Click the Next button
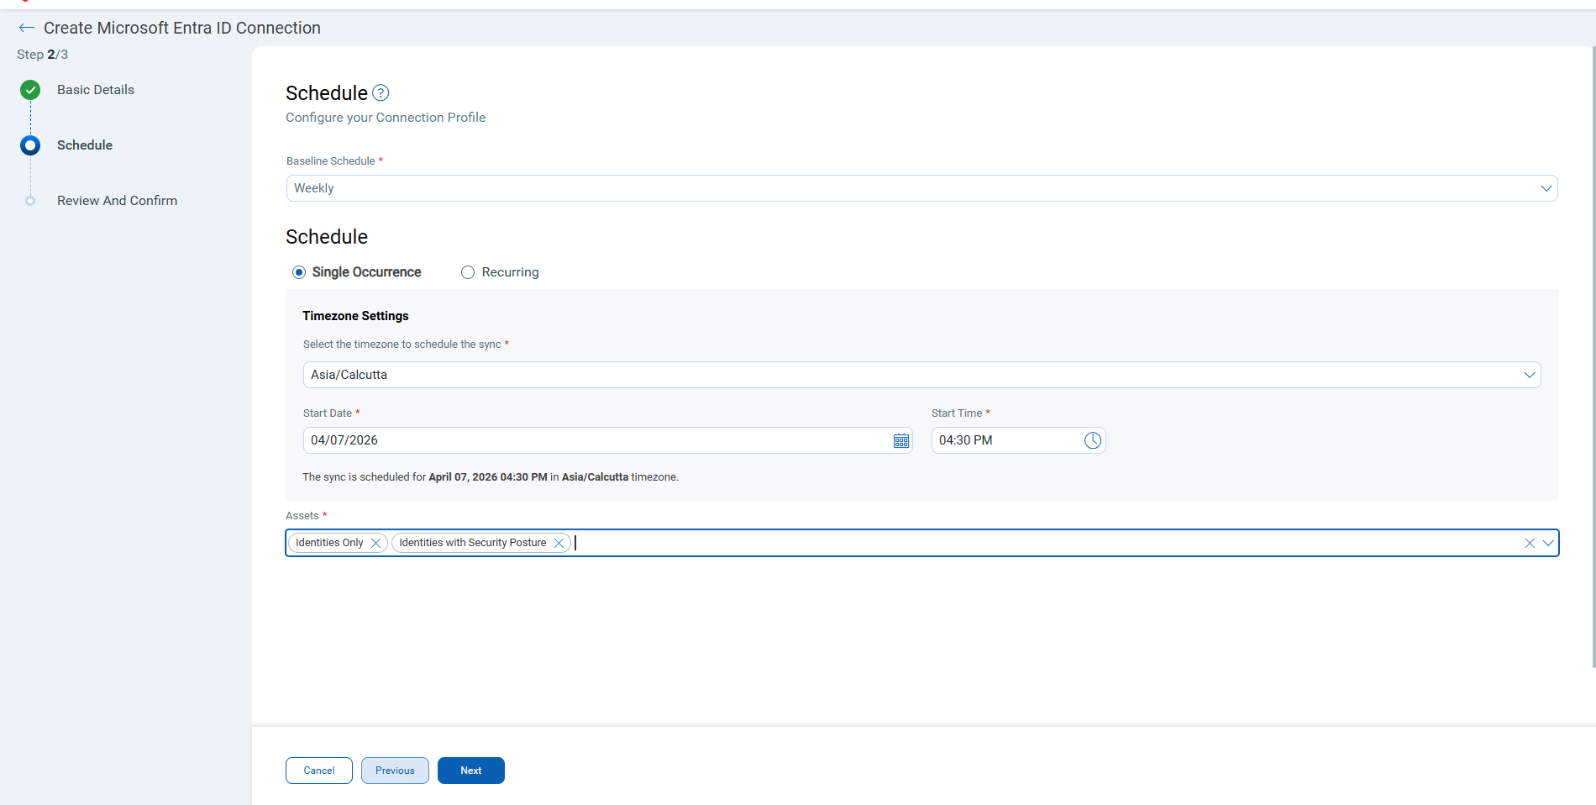 (471, 771)
